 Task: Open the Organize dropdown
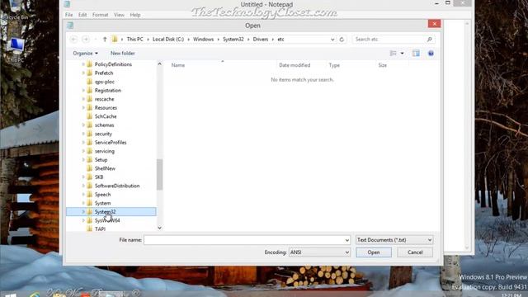(85, 53)
